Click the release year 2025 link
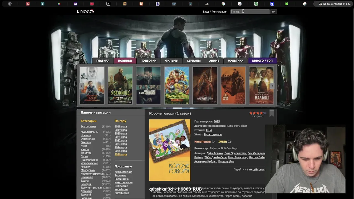Image resolution: width=354 pixels, height=199 pixels. tap(217, 121)
